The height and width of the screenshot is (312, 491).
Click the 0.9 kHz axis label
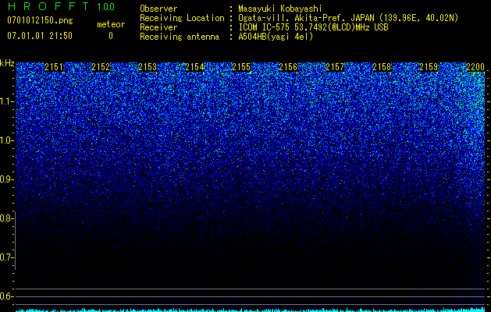tap(5, 179)
